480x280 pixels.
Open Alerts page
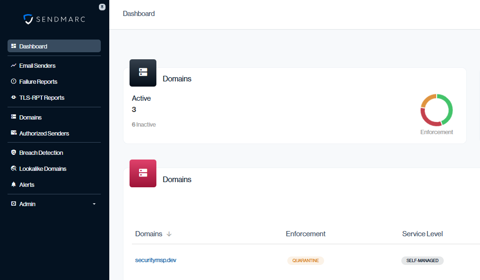(27, 184)
